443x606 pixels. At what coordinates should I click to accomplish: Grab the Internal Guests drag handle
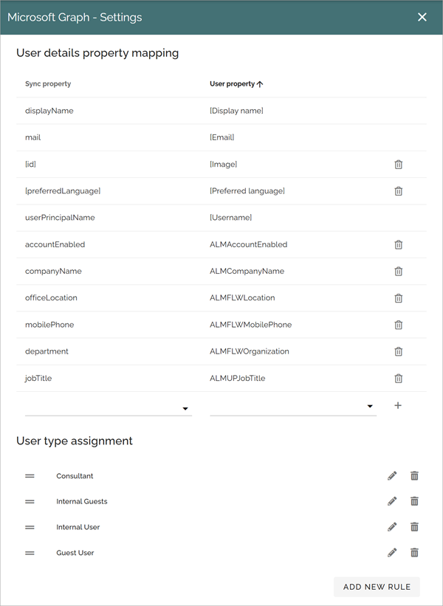(x=30, y=502)
